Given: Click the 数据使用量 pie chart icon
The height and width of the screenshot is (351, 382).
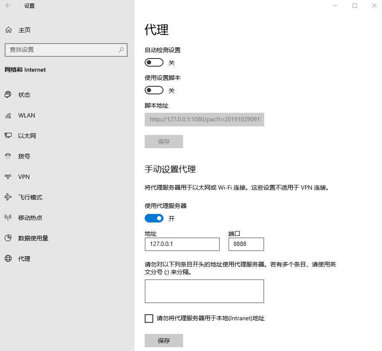Looking at the screenshot, I should 8,238.
